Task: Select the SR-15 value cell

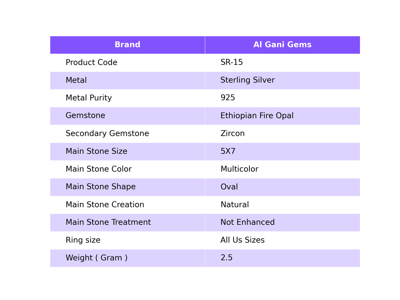Action: point(282,63)
